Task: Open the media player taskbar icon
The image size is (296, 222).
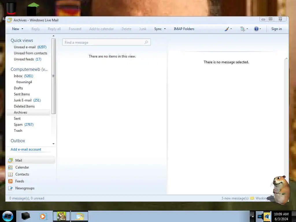Action: [x=43, y=216]
